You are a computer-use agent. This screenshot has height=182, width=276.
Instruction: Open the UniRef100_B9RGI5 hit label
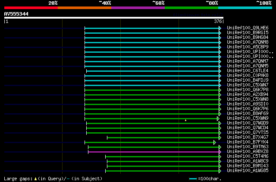tap(248, 33)
